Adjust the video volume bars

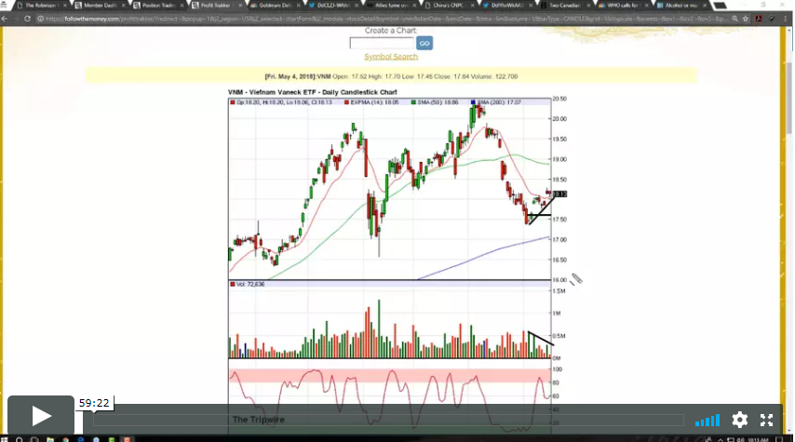coord(707,420)
